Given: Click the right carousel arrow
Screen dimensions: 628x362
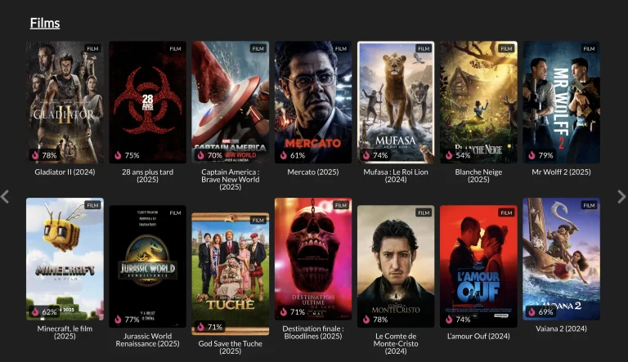Looking at the screenshot, I should [x=621, y=197].
